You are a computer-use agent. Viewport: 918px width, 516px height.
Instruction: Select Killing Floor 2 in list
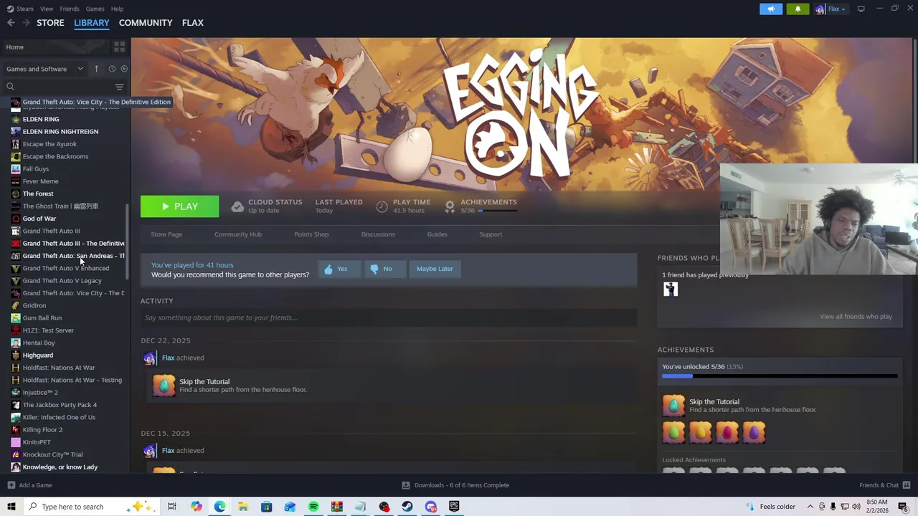pos(42,430)
